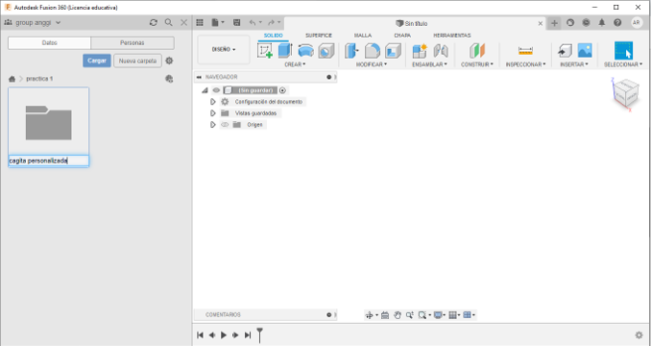Viewport: 651px width, 346px height.
Task: Open the ENSAMBLAR dropdown menu
Action: (429, 64)
